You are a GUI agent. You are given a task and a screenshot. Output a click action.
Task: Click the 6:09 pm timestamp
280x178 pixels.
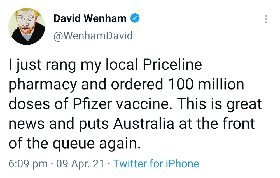tap(28, 163)
